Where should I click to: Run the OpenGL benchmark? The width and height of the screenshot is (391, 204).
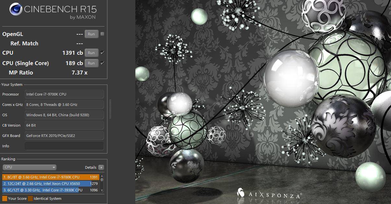[x=92, y=34]
